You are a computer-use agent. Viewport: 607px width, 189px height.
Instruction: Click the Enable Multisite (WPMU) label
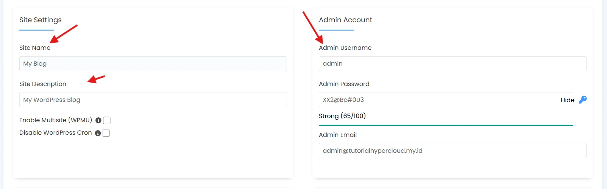tap(56, 120)
